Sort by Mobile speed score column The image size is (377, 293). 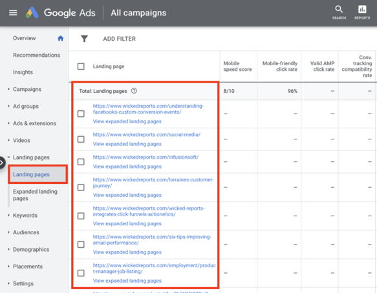click(x=237, y=66)
